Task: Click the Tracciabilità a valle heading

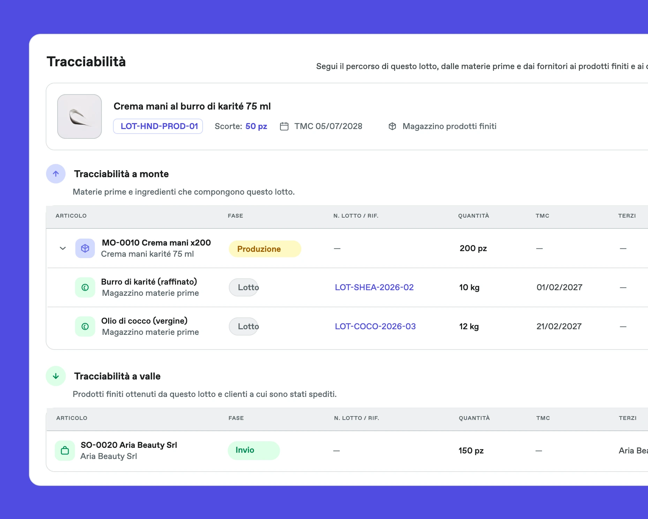Action: [x=117, y=376]
